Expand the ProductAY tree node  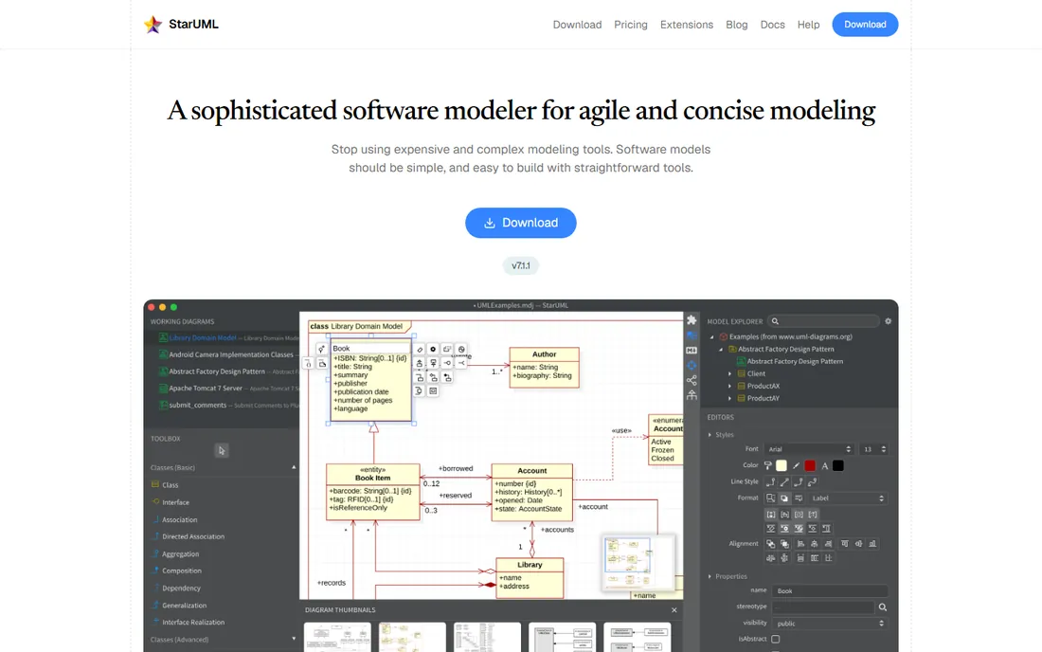729,398
